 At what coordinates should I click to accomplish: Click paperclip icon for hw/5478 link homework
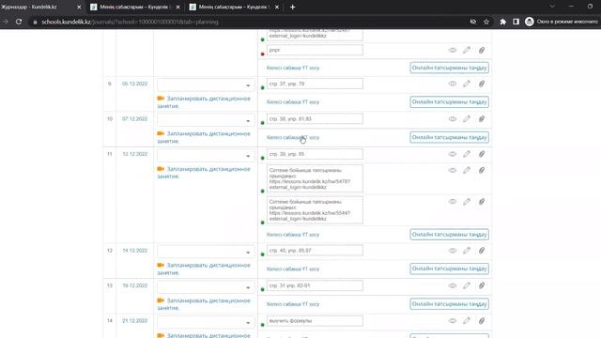tap(482, 170)
